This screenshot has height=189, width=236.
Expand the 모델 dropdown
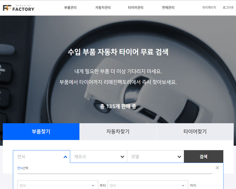click(155, 157)
